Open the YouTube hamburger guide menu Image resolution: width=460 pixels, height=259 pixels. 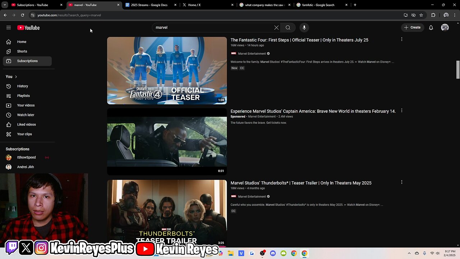9,28
